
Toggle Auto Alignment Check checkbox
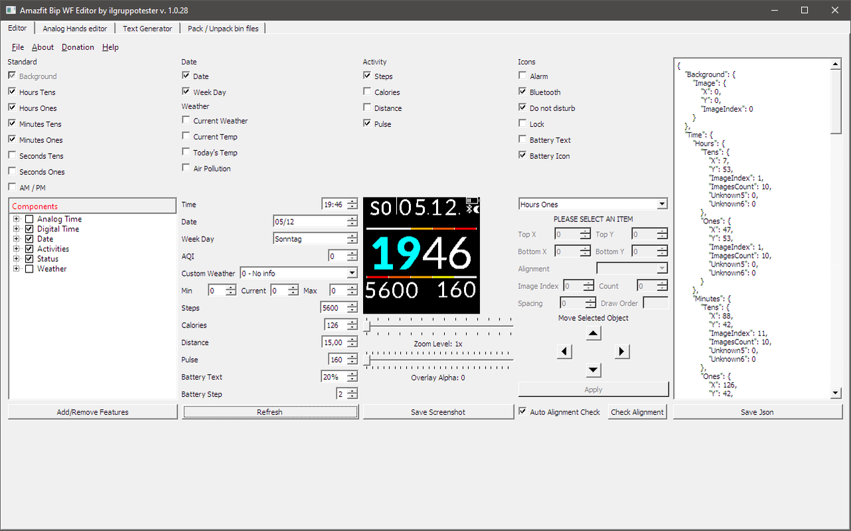point(523,412)
